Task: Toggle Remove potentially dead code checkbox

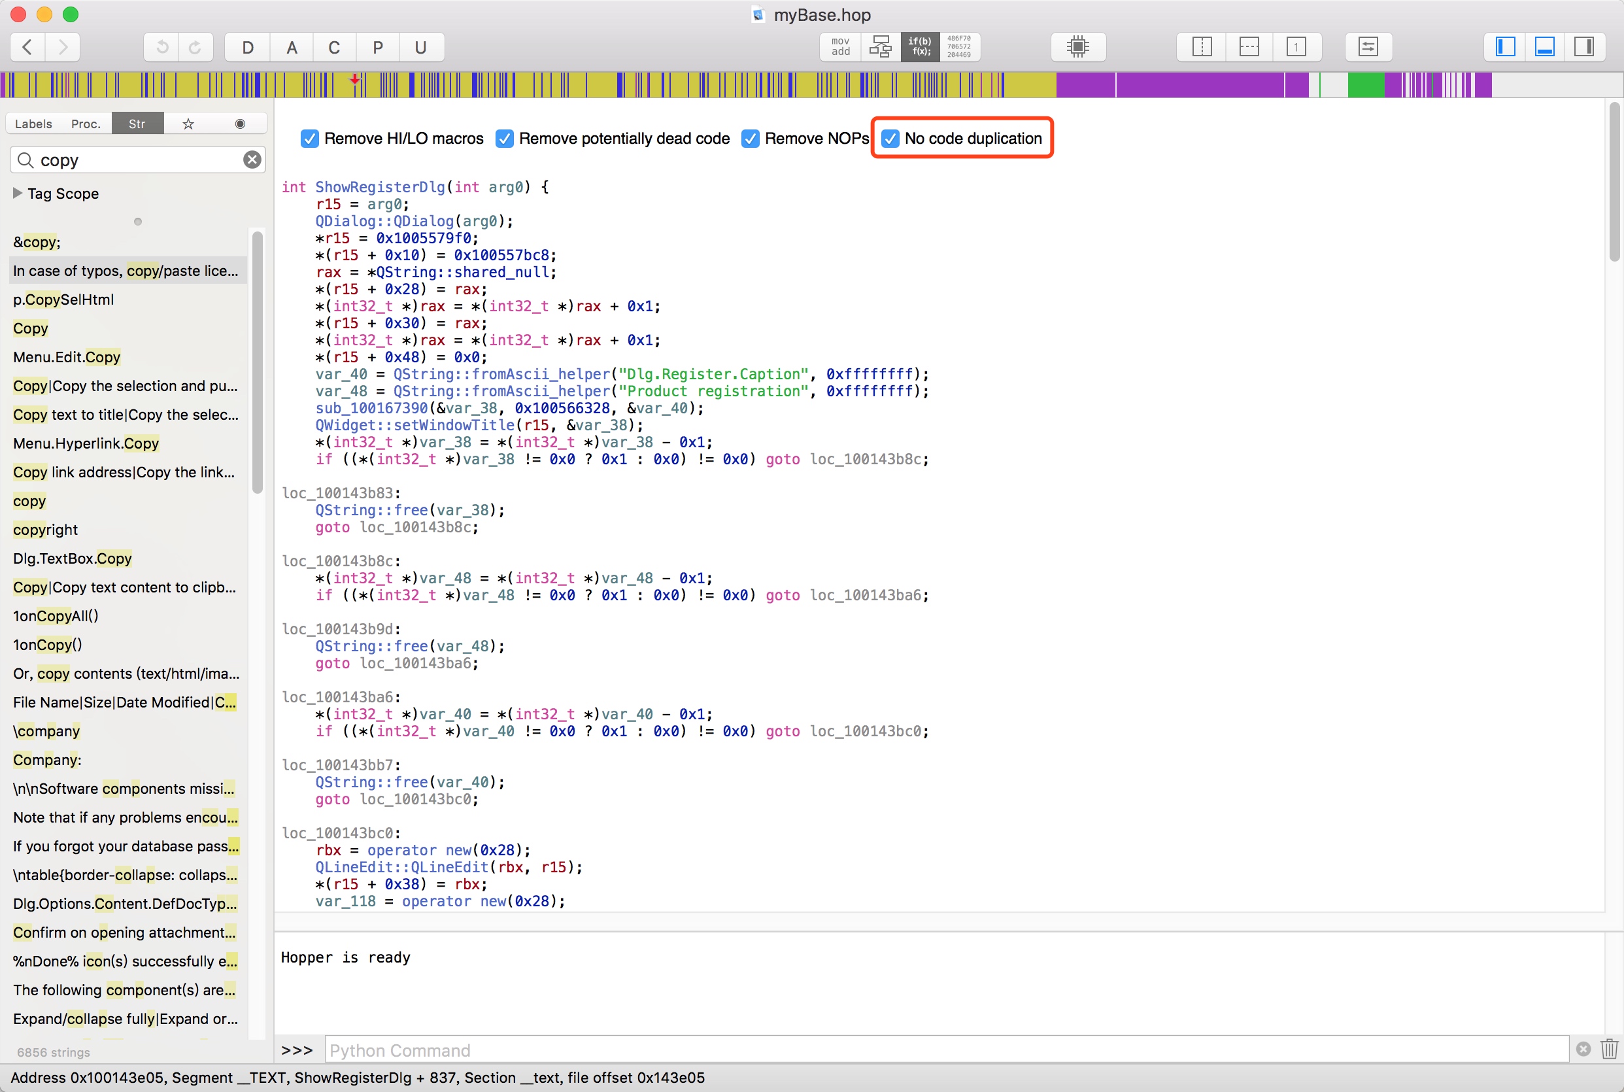Action: 505,139
